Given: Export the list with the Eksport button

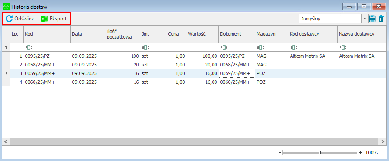Looking at the screenshot, I should tap(54, 19).
